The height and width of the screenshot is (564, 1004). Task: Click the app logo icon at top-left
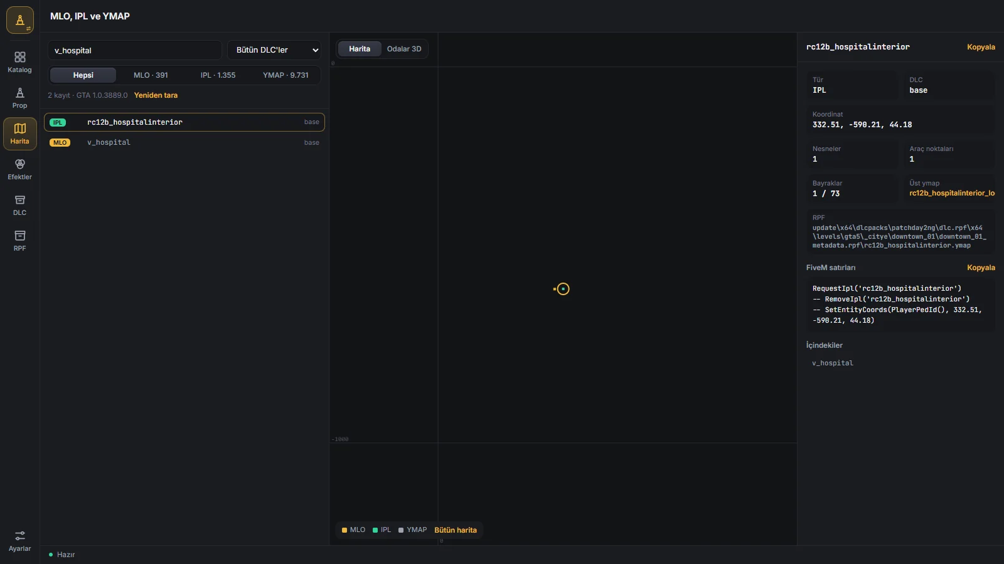coord(20,20)
